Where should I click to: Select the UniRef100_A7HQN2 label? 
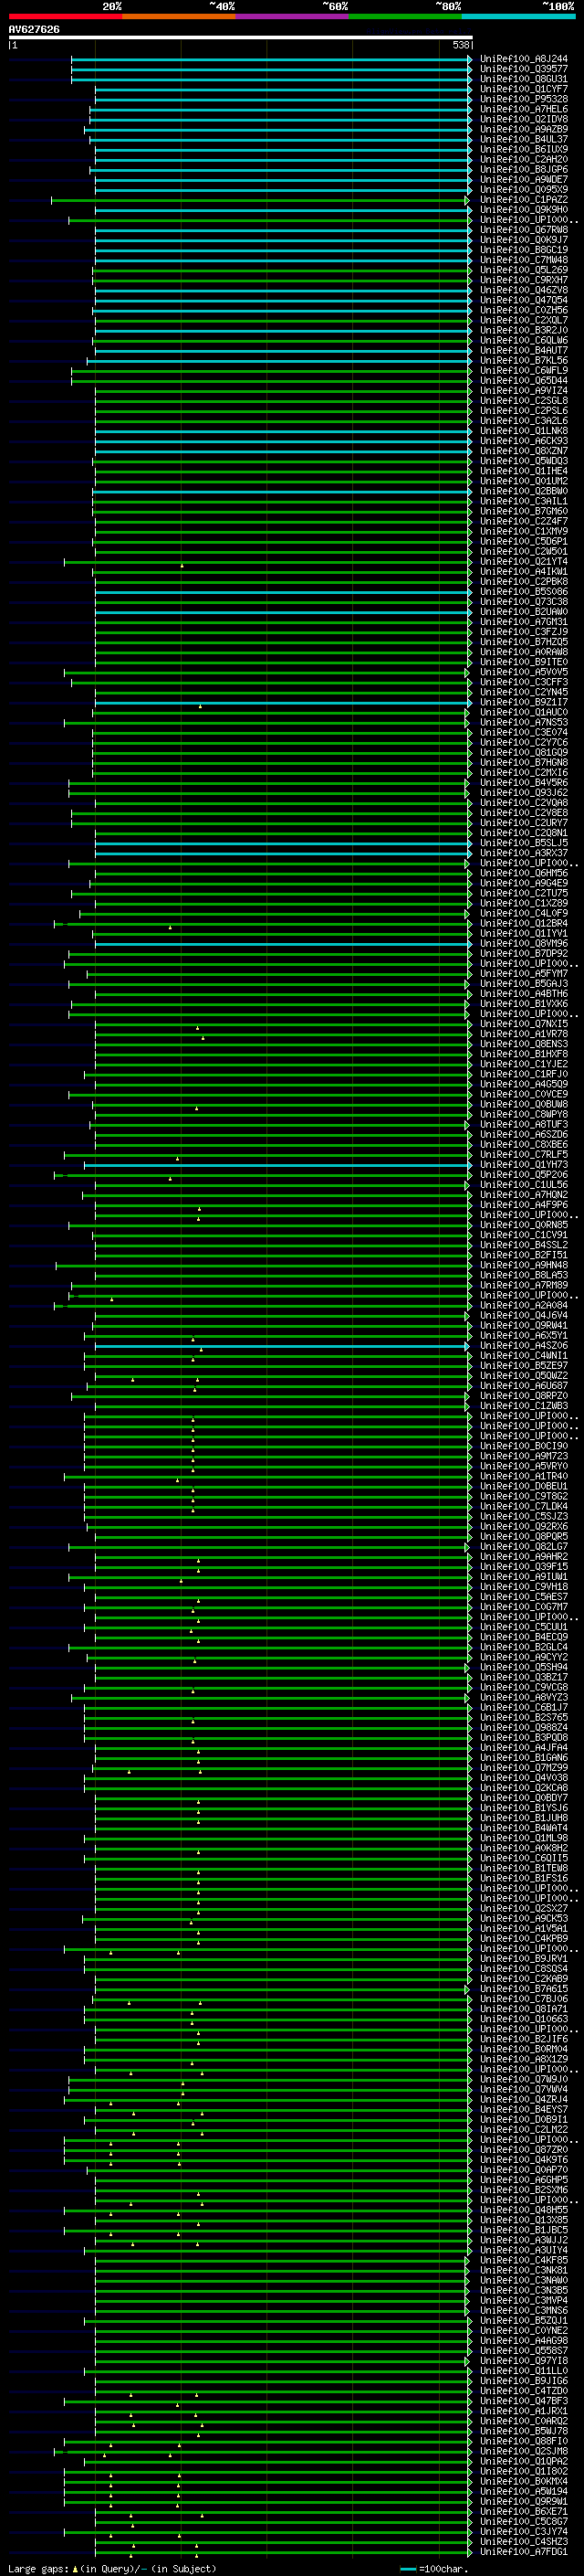point(524,1195)
